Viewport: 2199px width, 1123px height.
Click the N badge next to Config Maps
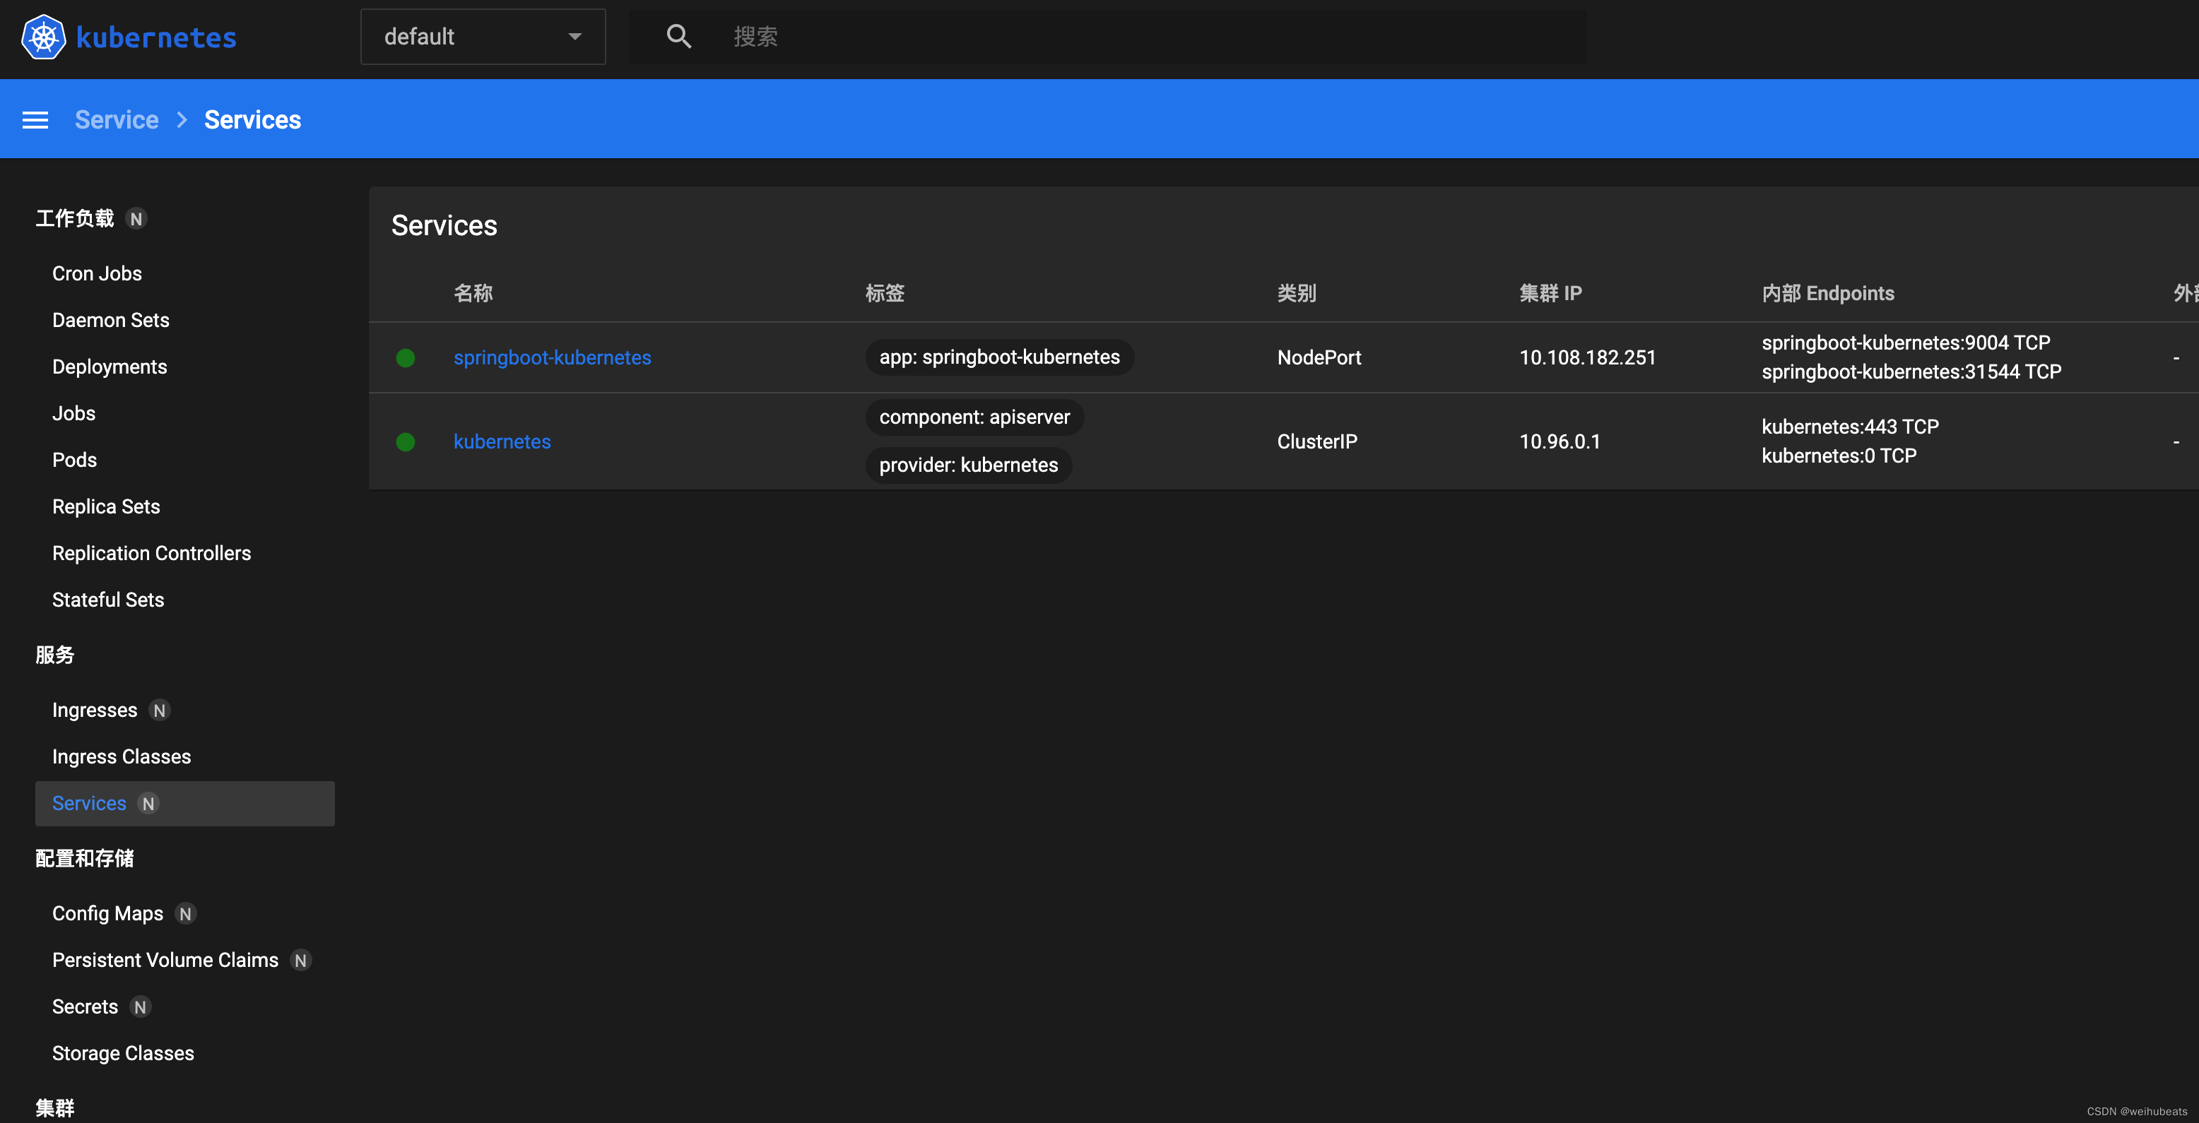coord(185,913)
